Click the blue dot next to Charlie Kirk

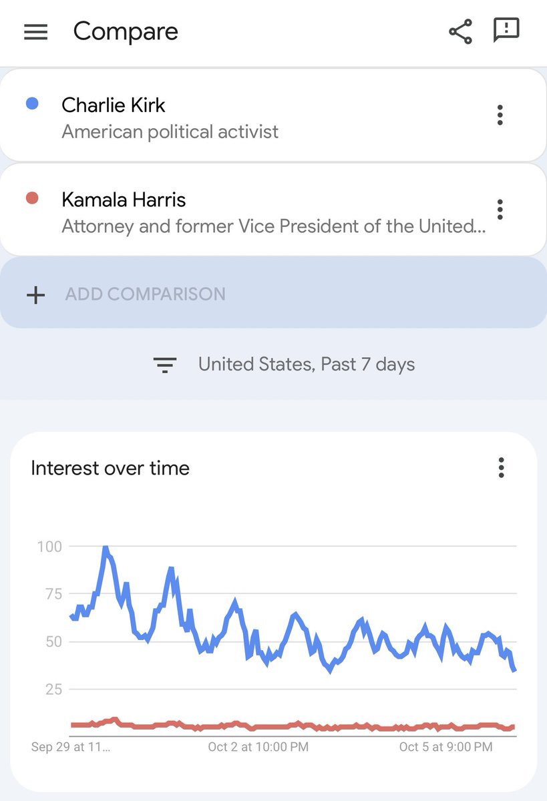tap(31, 104)
